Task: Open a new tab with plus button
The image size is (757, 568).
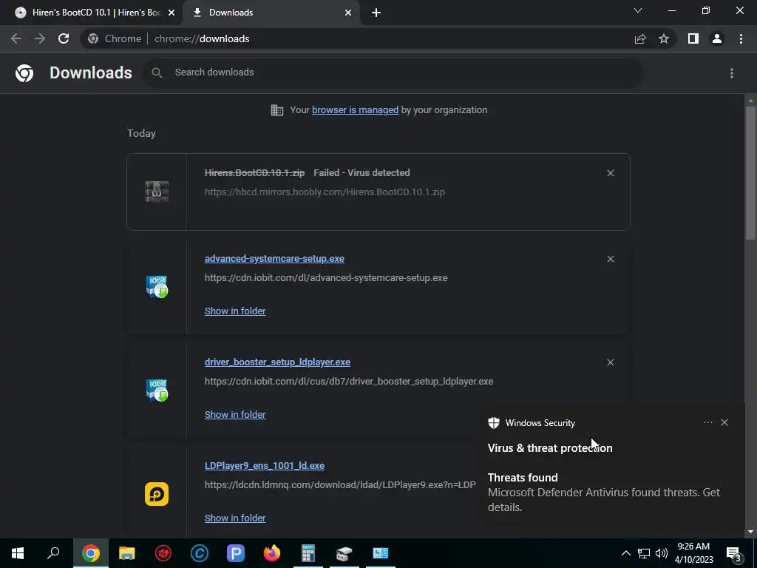Action: (x=376, y=13)
